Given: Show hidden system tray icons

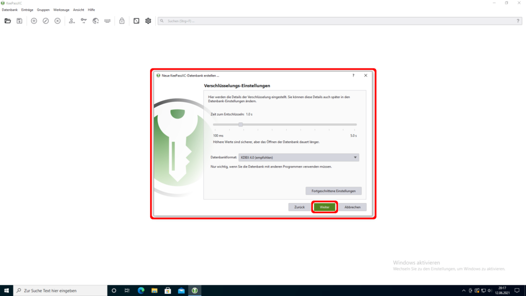Looking at the screenshot, I should (x=464, y=291).
